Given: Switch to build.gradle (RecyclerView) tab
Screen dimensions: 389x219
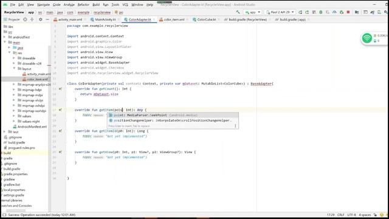Looking at the screenshot, I should click(246, 19).
